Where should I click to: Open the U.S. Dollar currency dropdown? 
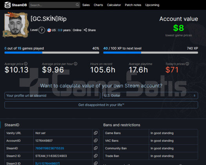point(150,95)
